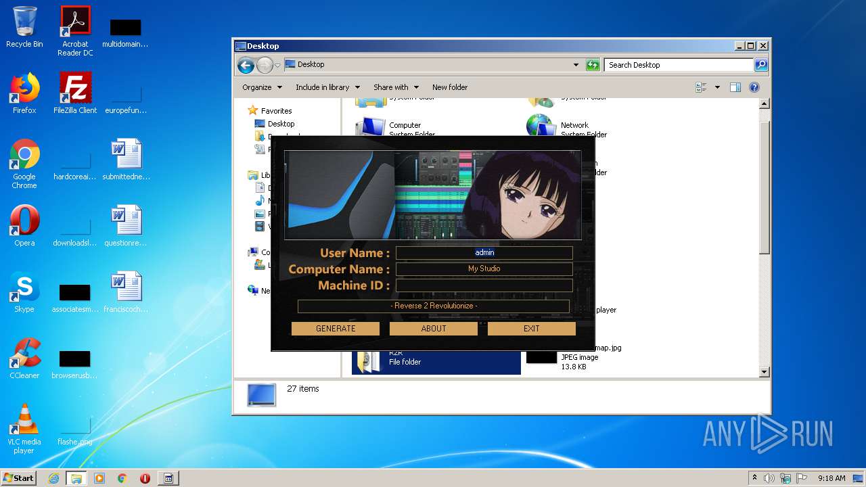Click the Search Desktop box

point(679,65)
